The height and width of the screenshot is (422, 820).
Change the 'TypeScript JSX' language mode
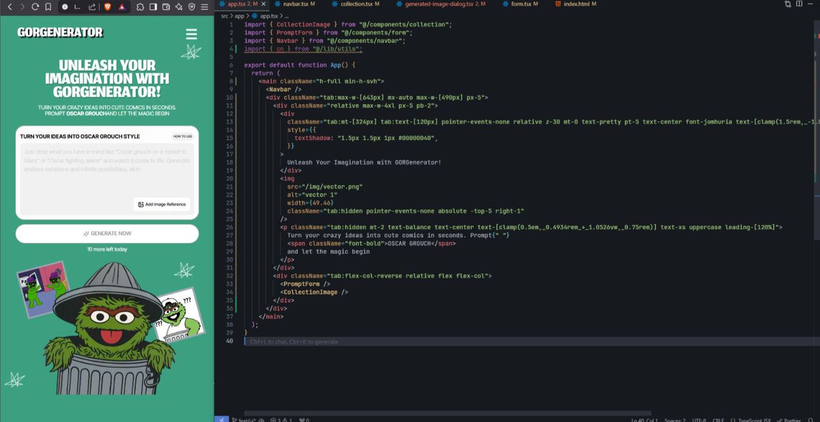[754, 419]
